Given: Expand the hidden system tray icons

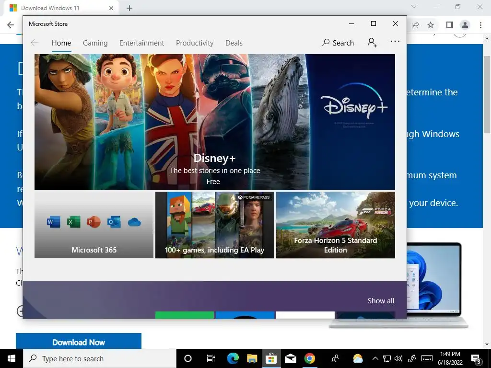Looking at the screenshot, I should 375,358.
